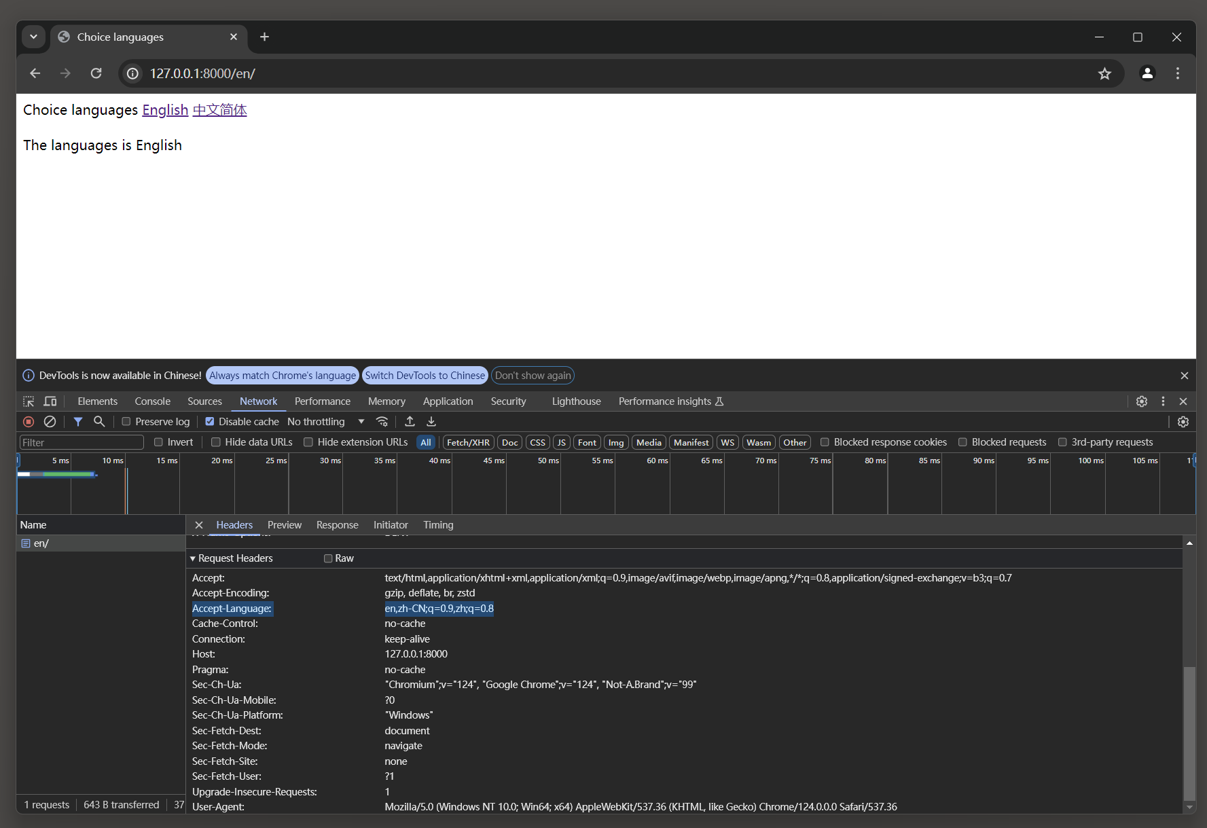Click the headers pane scroll down arrow
The image size is (1207, 828).
1189,808
